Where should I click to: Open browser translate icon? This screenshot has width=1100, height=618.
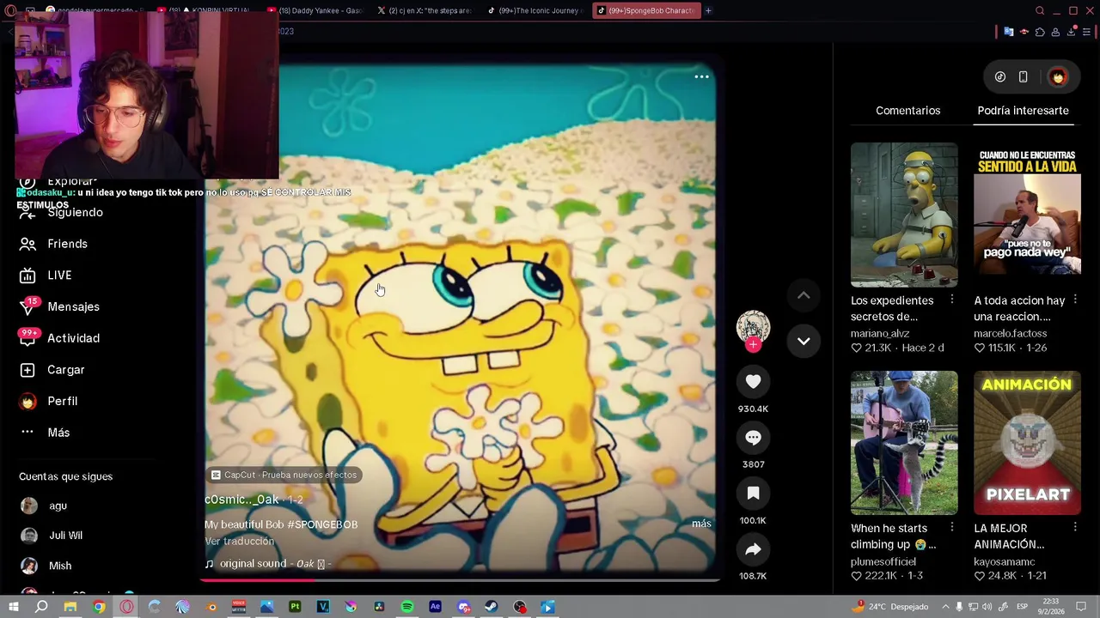click(1009, 32)
